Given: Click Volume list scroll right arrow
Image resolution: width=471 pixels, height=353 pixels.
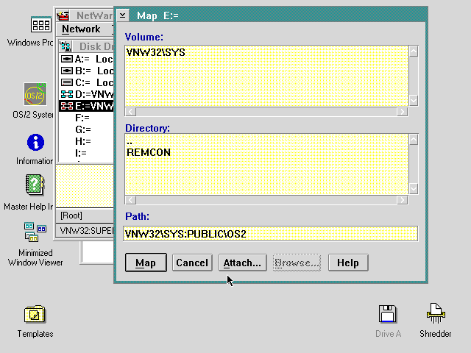Looking at the screenshot, I should coord(403,112).
